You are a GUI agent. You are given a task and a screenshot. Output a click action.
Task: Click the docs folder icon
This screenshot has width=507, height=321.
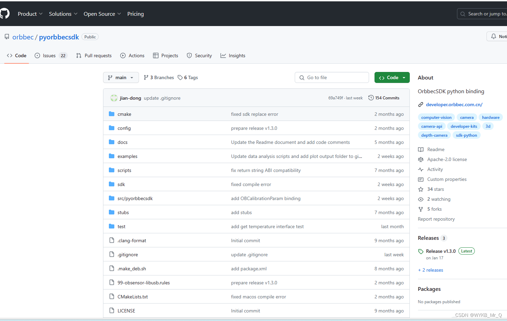click(112, 142)
